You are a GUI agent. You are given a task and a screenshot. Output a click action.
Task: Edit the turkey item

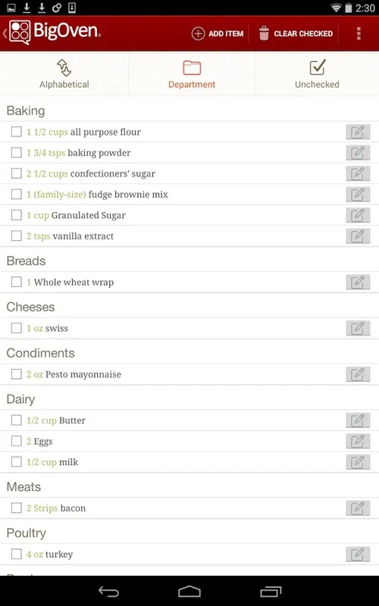(x=358, y=554)
